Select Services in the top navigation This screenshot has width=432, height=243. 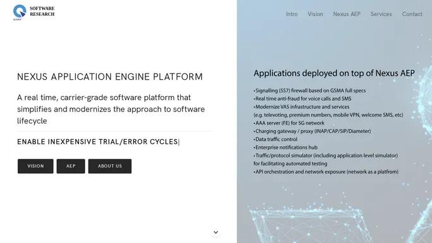pyautogui.click(x=381, y=14)
